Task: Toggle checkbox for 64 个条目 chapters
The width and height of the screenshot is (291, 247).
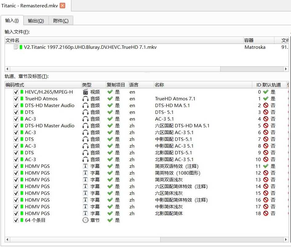Action: click(x=16, y=220)
